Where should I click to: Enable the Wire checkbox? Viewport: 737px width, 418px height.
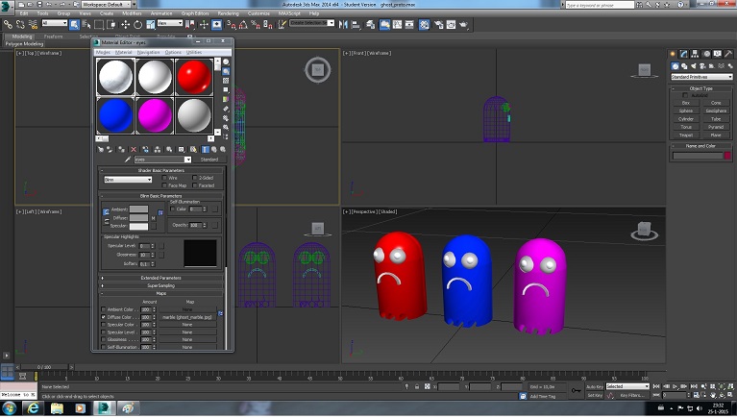[x=164, y=178]
